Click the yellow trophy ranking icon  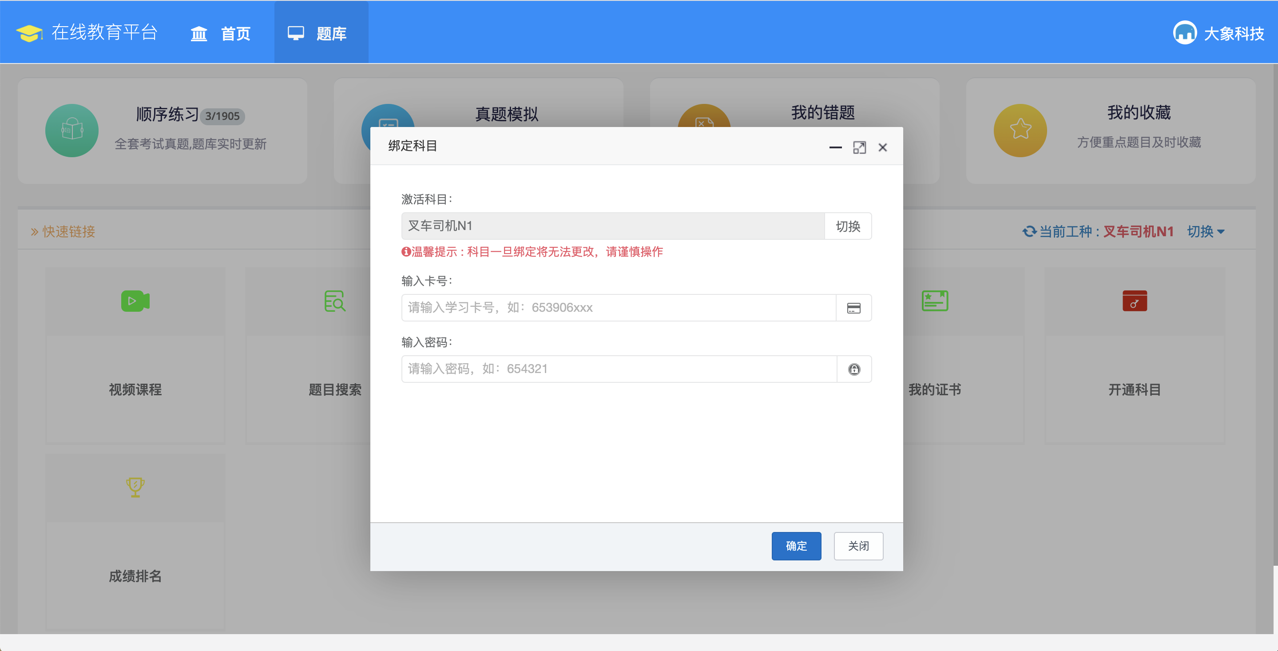(x=135, y=487)
